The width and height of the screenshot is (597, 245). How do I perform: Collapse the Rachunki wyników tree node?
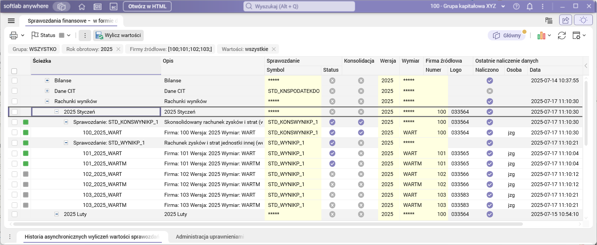tap(47, 101)
